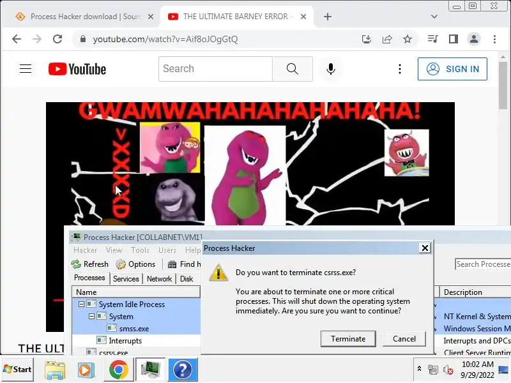Select the csrss.exe row
Viewport: 511px width, 383px height.
pos(136,352)
